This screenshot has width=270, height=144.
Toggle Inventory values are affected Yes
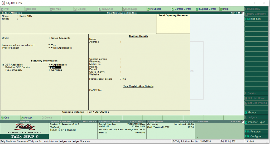pos(53,45)
